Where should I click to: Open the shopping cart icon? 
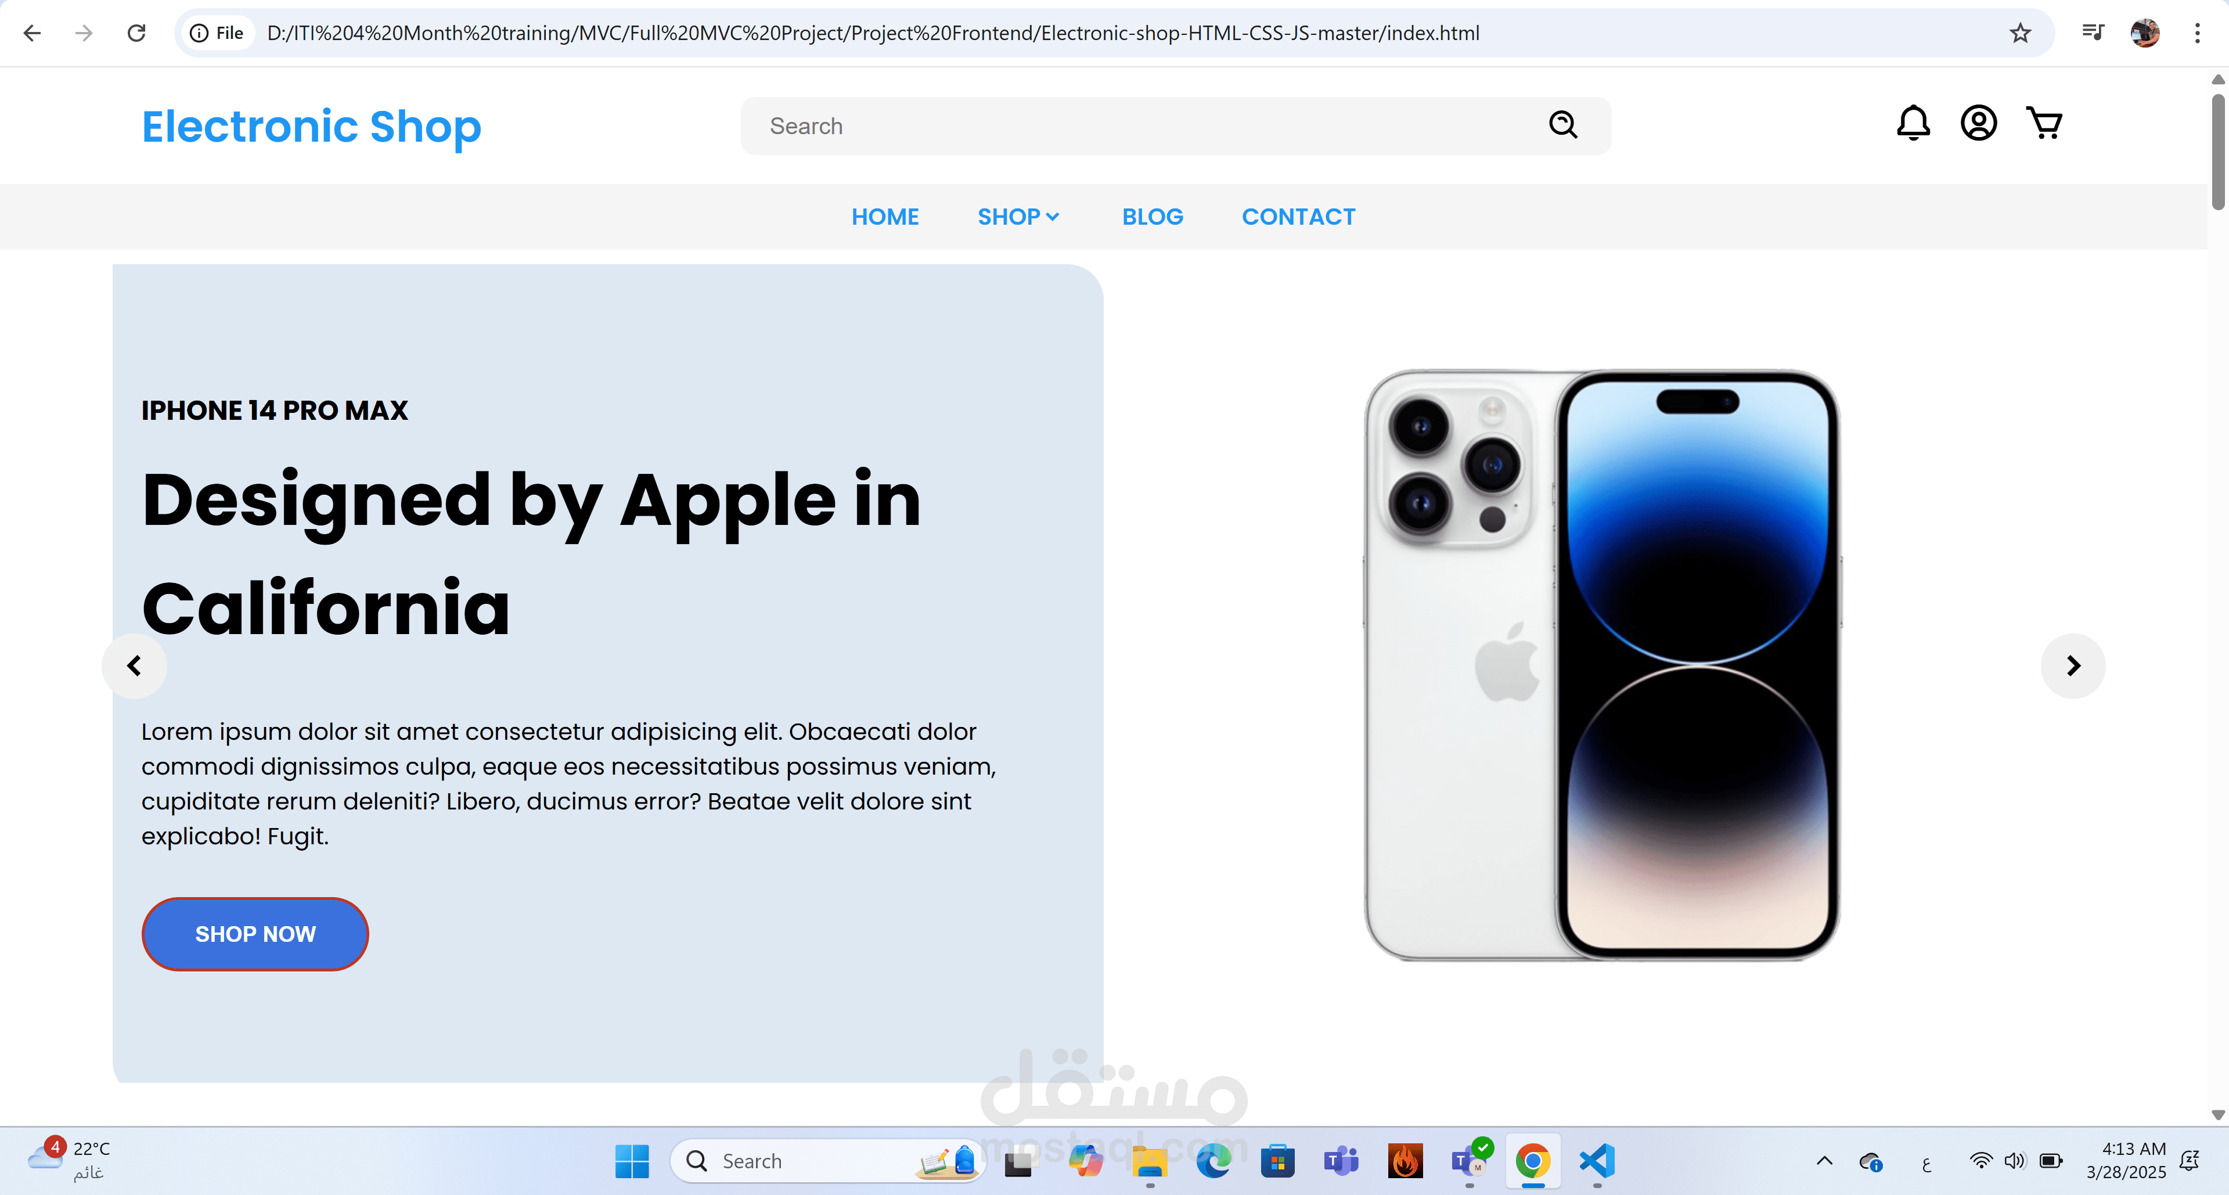click(x=2045, y=123)
